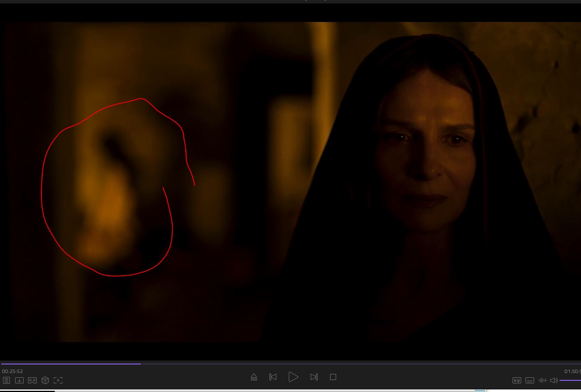Click the eject/open file icon

[x=254, y=377]
